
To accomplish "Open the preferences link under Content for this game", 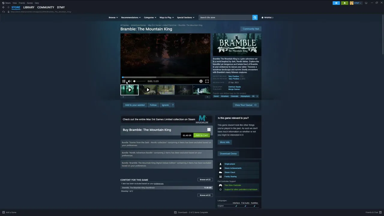I will click(159, 184).
